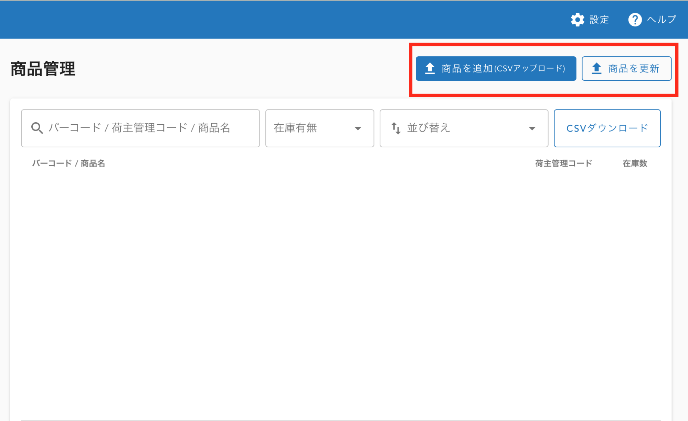
Task: Click the help question mark icon
Action: pyautogui.click(x=635, y=20)
